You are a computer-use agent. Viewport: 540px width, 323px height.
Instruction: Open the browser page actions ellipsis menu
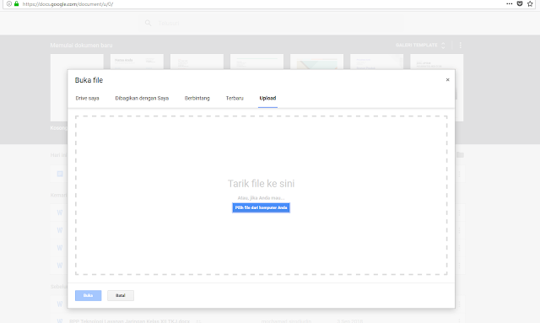[510, 3]
